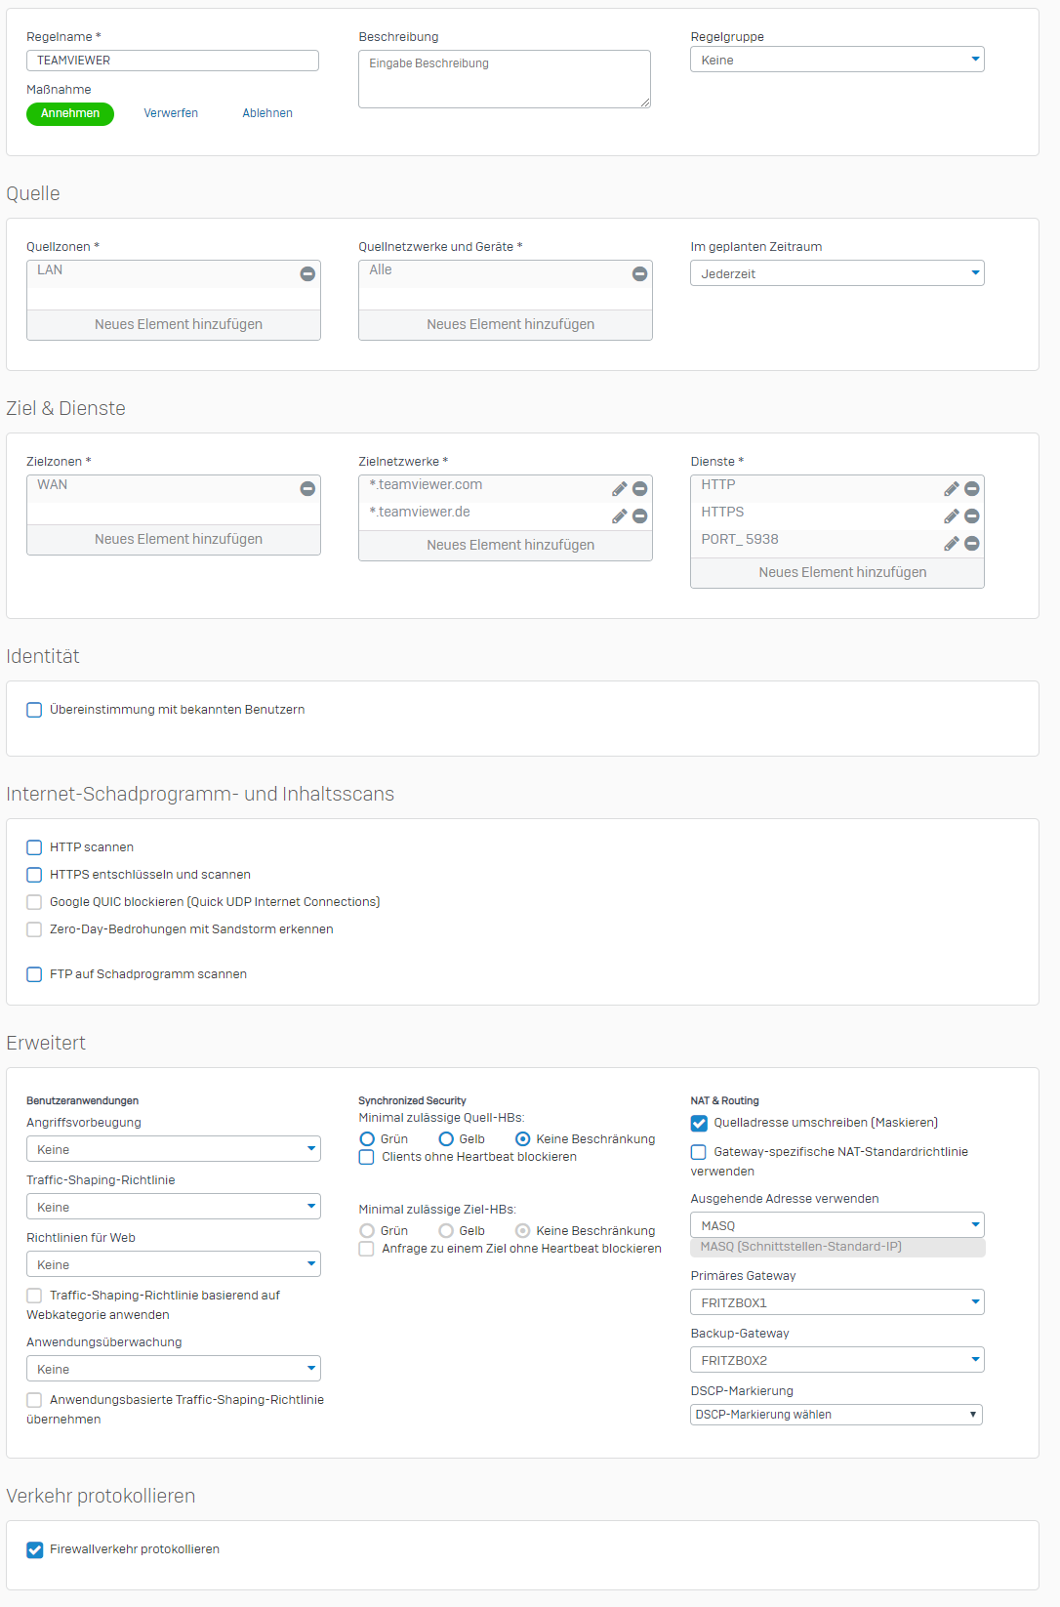Choose the Ablehnen action option
Viewport: 1060px width, 1607px height.
pyautogui.click(x=267, y=113)
